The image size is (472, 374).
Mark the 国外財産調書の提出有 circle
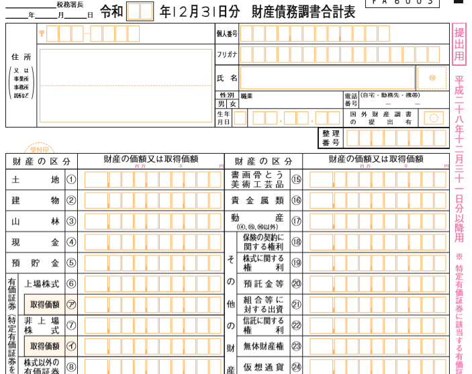pos(434,118)
